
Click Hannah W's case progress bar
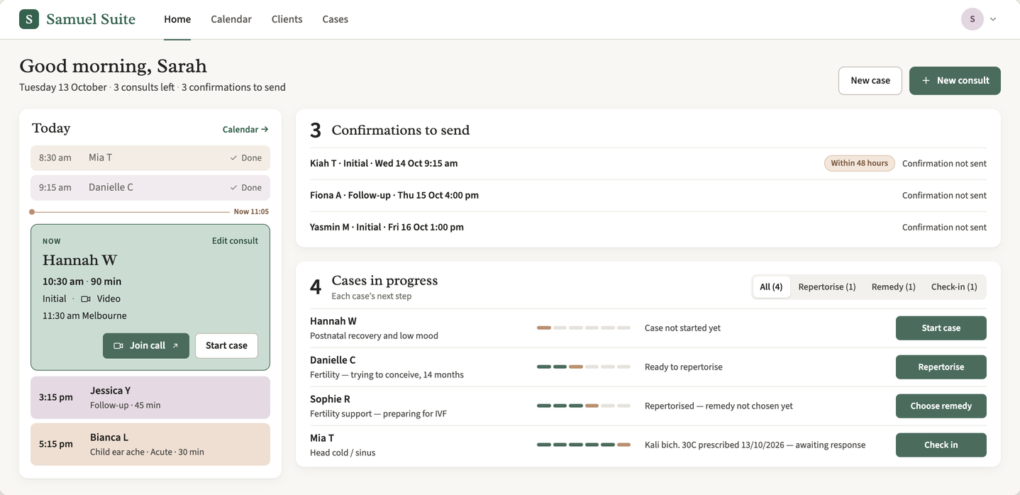(x=584, y=328)
